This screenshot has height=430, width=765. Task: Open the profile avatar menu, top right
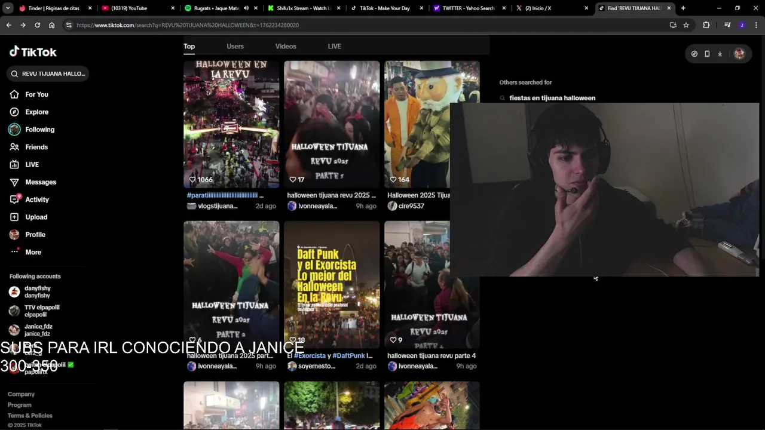(739, 54)
